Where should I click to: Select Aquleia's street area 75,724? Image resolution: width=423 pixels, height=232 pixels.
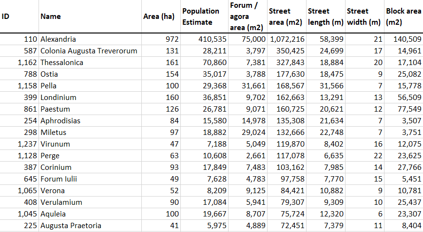coord(287,214)
